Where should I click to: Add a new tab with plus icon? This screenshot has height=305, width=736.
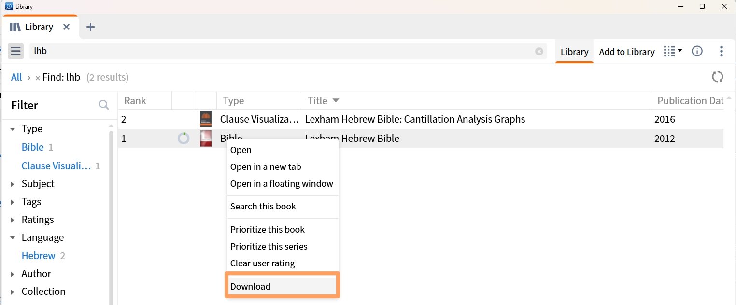[x=90, y=27]
